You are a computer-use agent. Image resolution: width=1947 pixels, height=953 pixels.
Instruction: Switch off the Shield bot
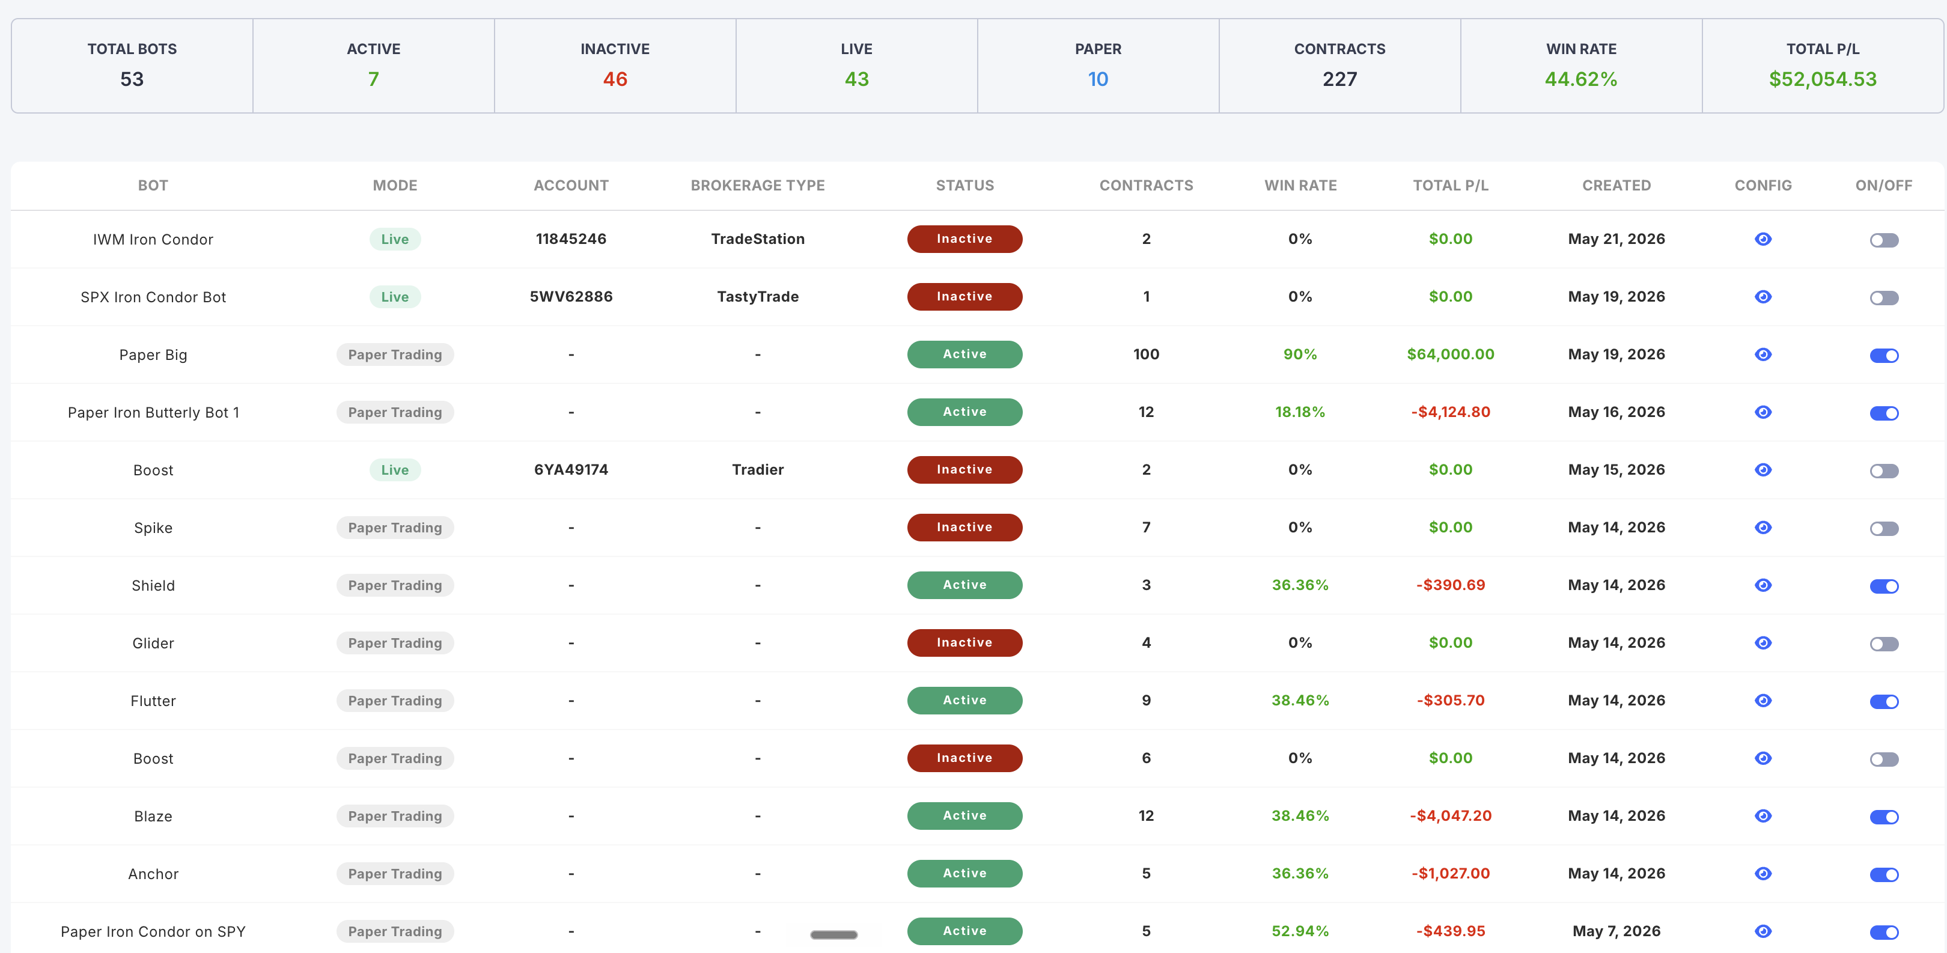1883,586
